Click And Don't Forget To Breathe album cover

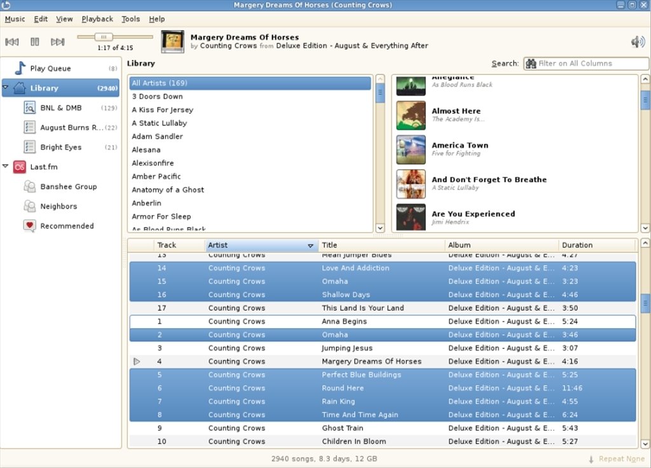411,184
